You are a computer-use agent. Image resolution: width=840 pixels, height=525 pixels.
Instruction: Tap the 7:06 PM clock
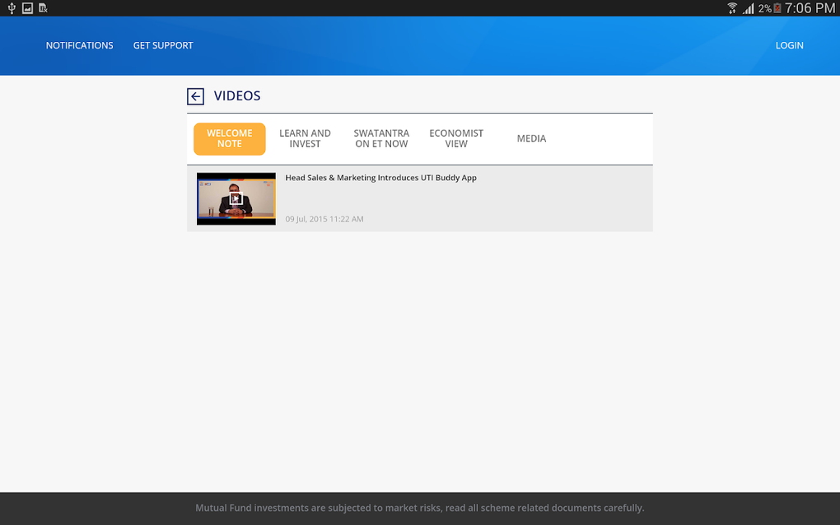(810, 8)
